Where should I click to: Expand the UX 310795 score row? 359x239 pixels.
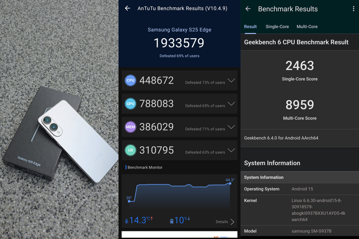[x=231, y=150]
